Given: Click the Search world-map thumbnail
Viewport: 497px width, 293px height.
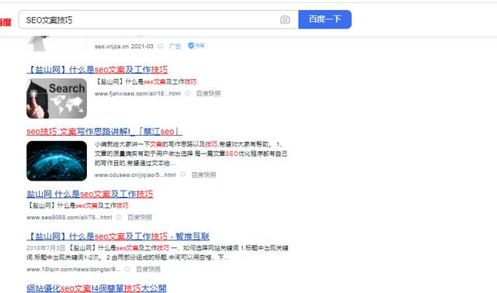Looking at the screenshot, I should coord(57,98).
